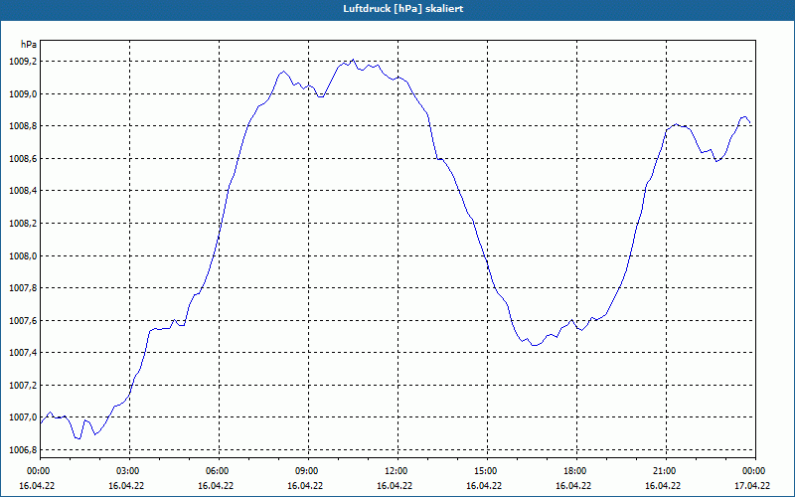Screen dimensions: 795x497
Task: Click the '1007,0' y-axis value
Action: pyautogui.click(x=23, y=417)
